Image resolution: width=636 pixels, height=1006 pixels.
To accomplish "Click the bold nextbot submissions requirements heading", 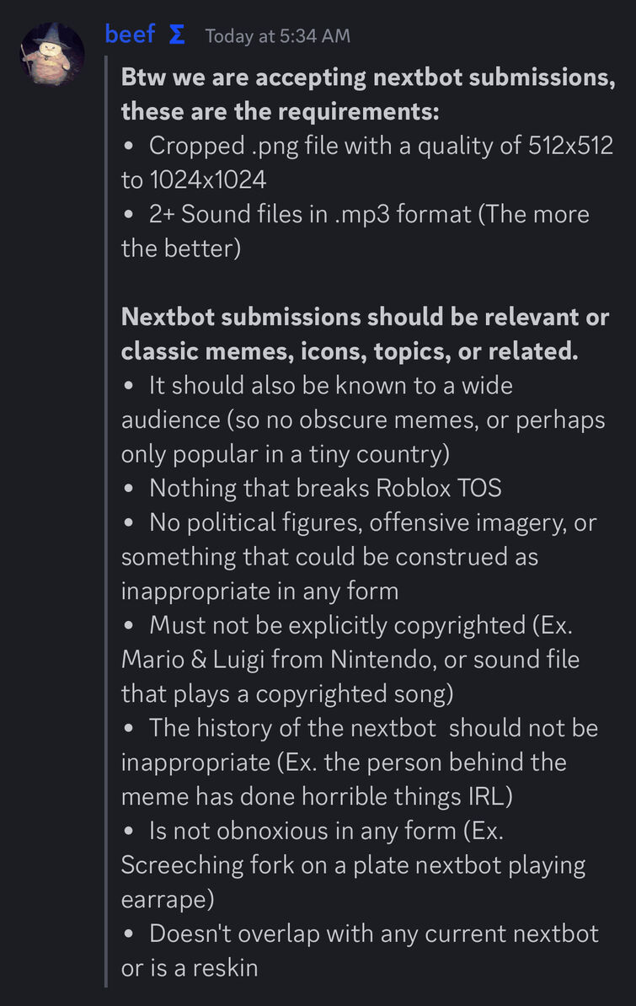I will pos(368,94).
